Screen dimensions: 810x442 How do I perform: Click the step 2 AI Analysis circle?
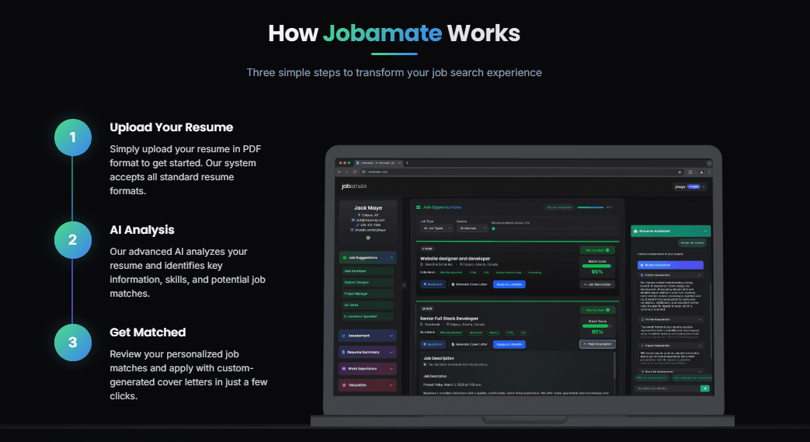click(x=72, y=240)
